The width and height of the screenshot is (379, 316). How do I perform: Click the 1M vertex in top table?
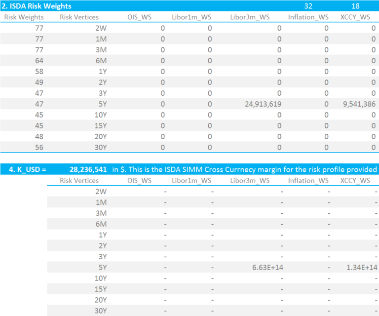[x=101, y=39]
